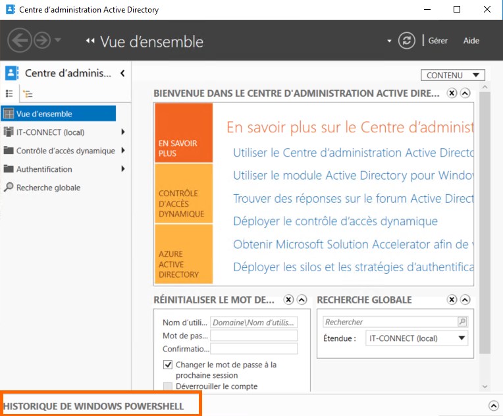Image resolution: width=503 pixels, height=416 pixels.
Task: Switch navigation pane to tree view
Action: coord(28,93)
